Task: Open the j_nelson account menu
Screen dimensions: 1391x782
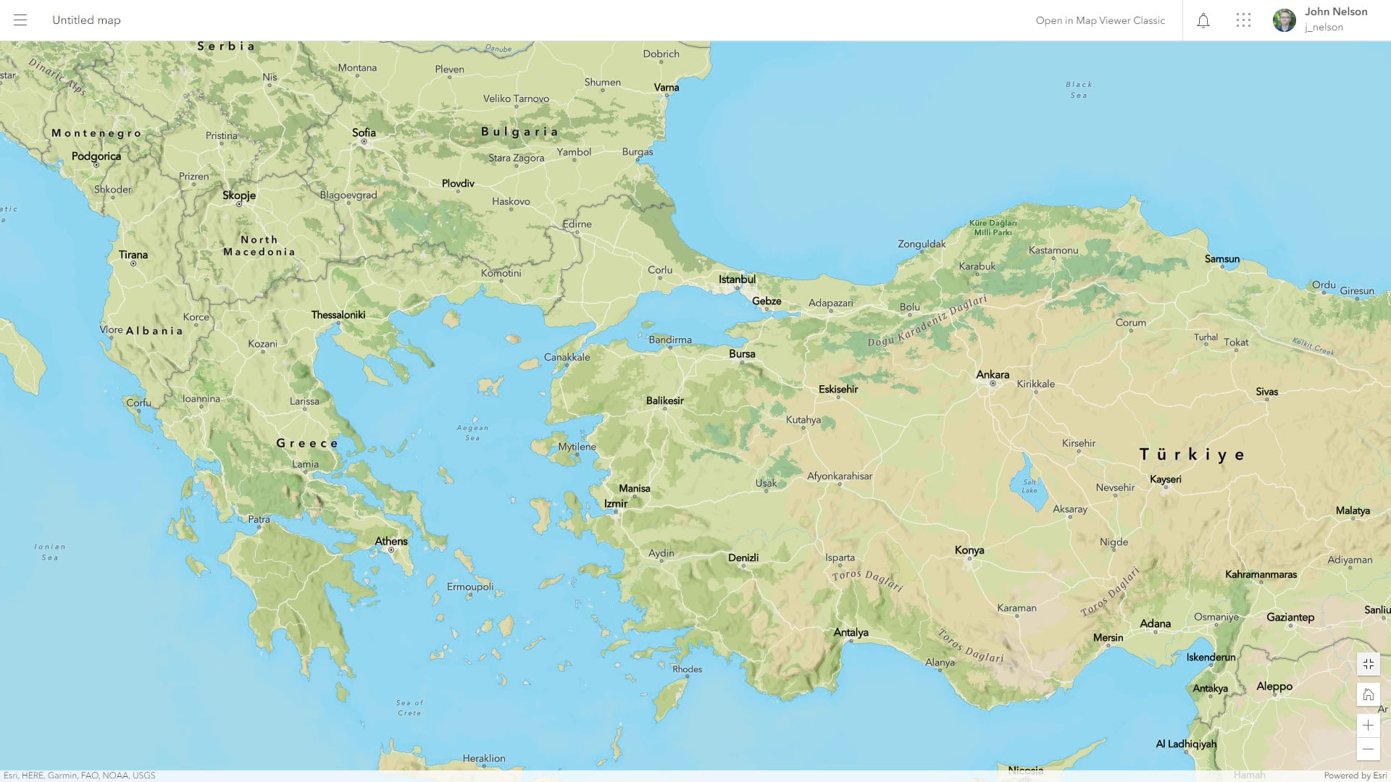Action: [1324, 28]
